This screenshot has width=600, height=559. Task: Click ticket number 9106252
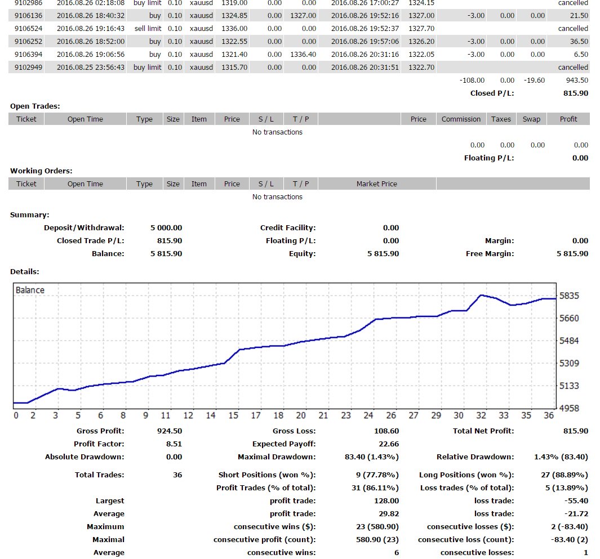coord(28,42)
